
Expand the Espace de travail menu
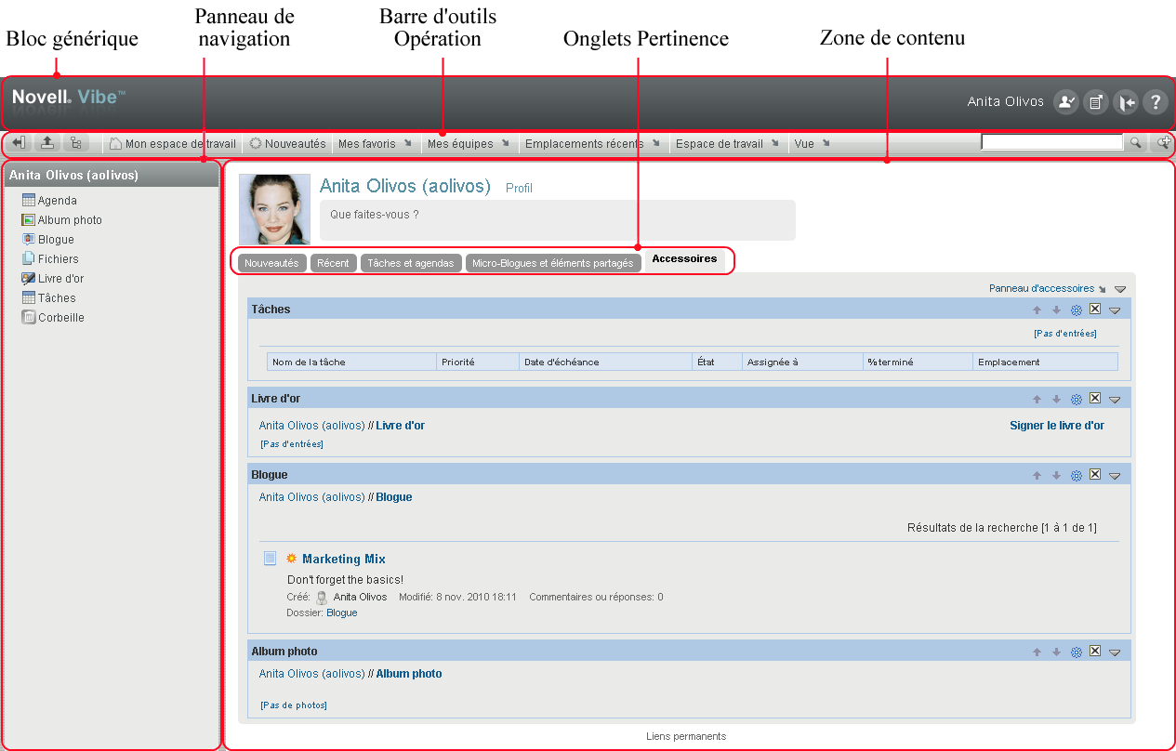(x=727, y=144)
